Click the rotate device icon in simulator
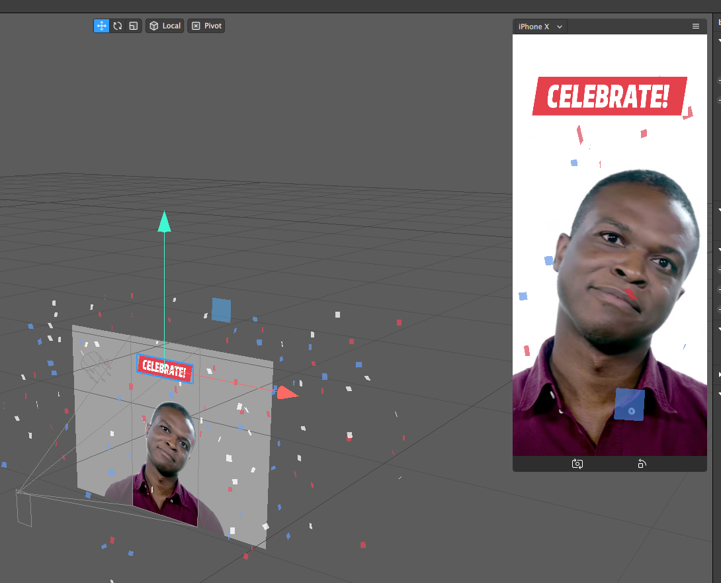Image resolution: width=721 pixels, height=583 pixels. pos(641,464)
